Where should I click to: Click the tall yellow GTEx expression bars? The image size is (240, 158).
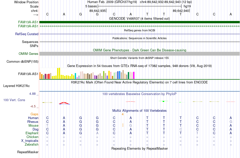[x=59, y=73]
